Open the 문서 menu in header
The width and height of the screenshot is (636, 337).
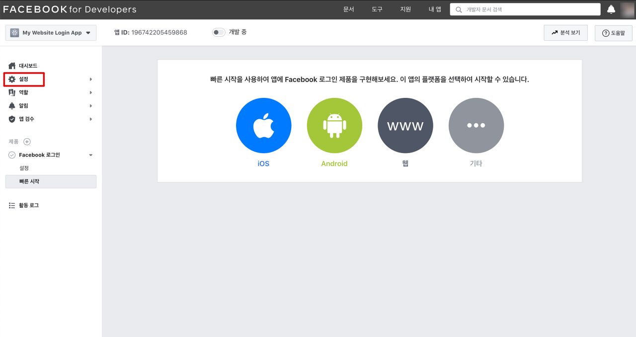[349, 9]
